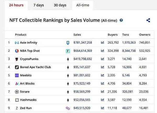This screenshot has width=157, height=113.
Task: Click the Flow chain icon for NBA Top Shot
Action: [x=68, y=51]
